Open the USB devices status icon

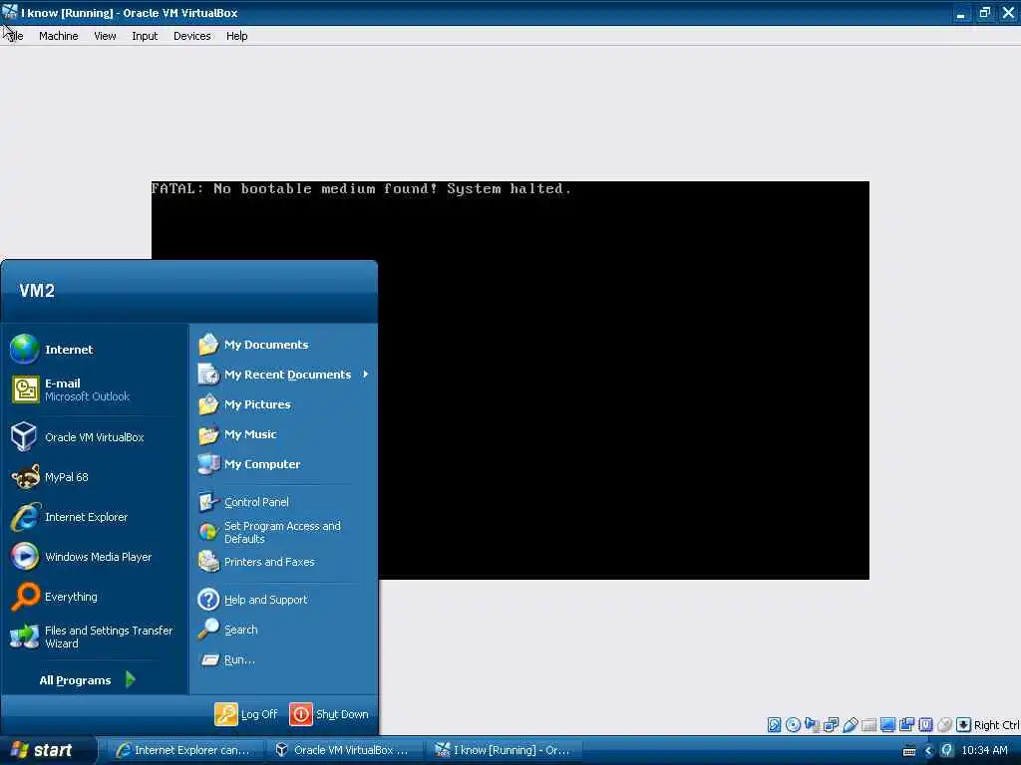pyautogui.click(x=850, y=725)
